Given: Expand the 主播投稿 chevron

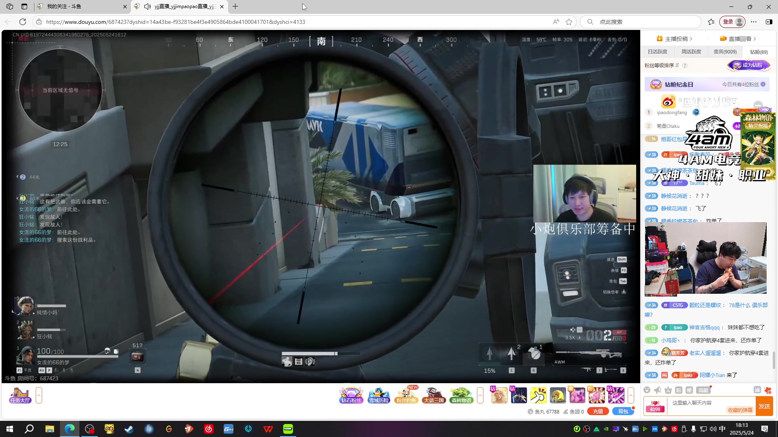Looking at the screenshot, I should pos(691,39).
